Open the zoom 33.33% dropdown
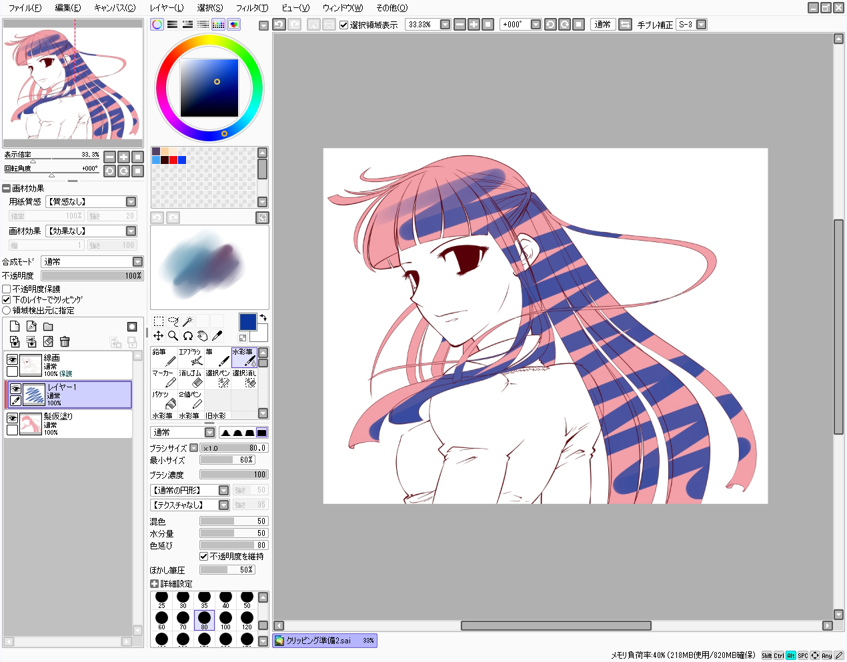847x662 pixels. pos(445,24)
